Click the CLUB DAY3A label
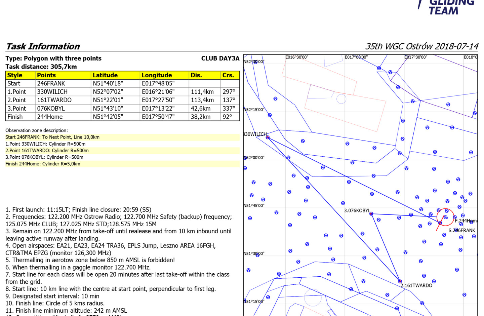484x316 pixels. (x=220, y=58)
